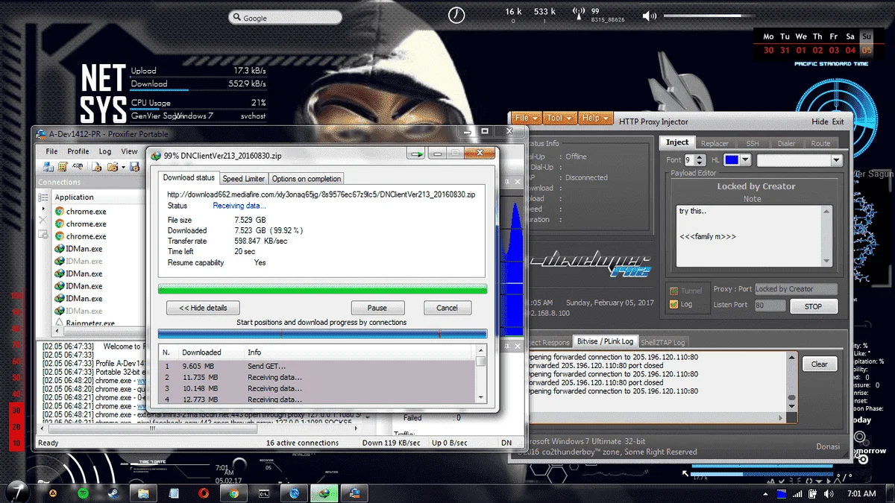Click the Command Prompt taskbar icon
The width and height of the screenshot is (895, 503).
[x=264, y=493]
